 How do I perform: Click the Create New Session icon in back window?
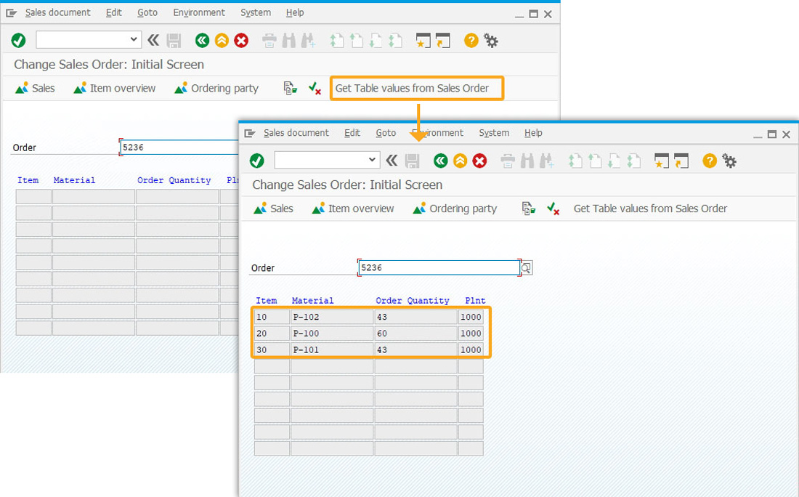point(423,40)
